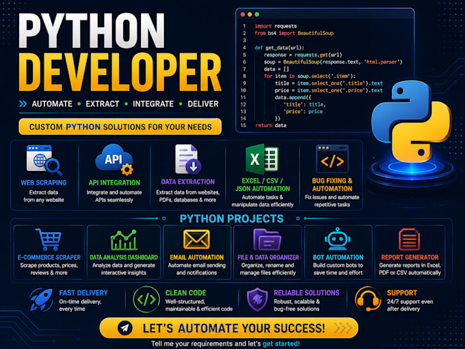Click the FILE & DATA ORGANIZER title

coord(268,257)
